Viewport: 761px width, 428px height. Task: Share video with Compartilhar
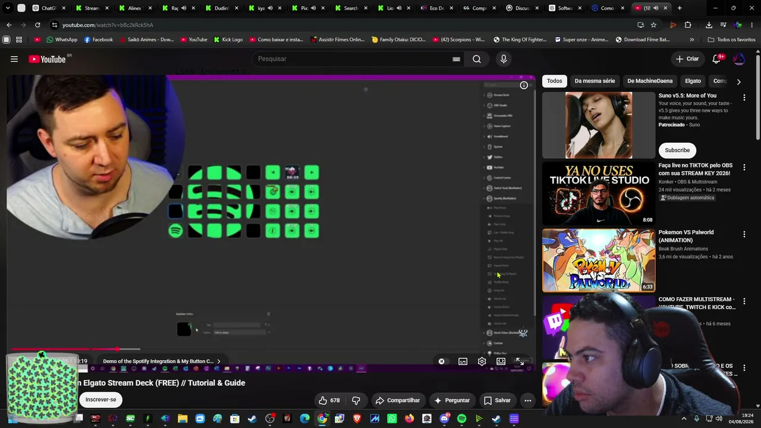pyautogui.click(x=398, y=400)
